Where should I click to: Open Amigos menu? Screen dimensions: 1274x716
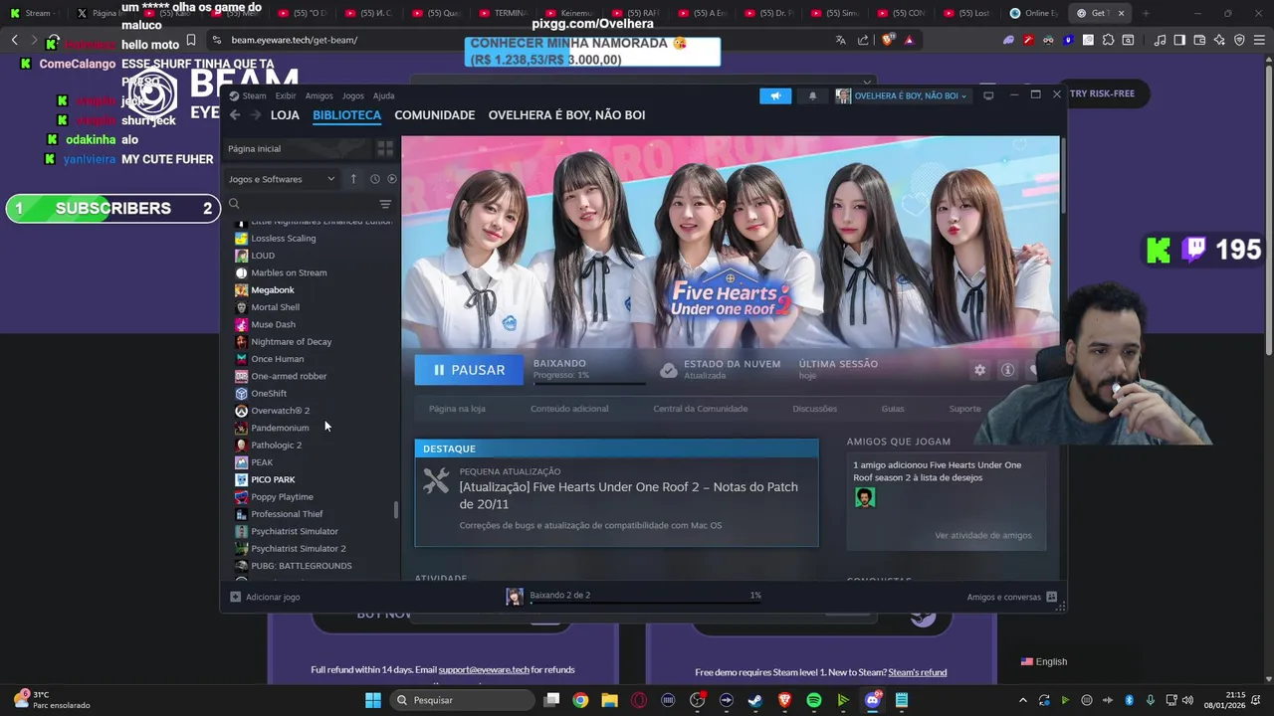(318, 95)
